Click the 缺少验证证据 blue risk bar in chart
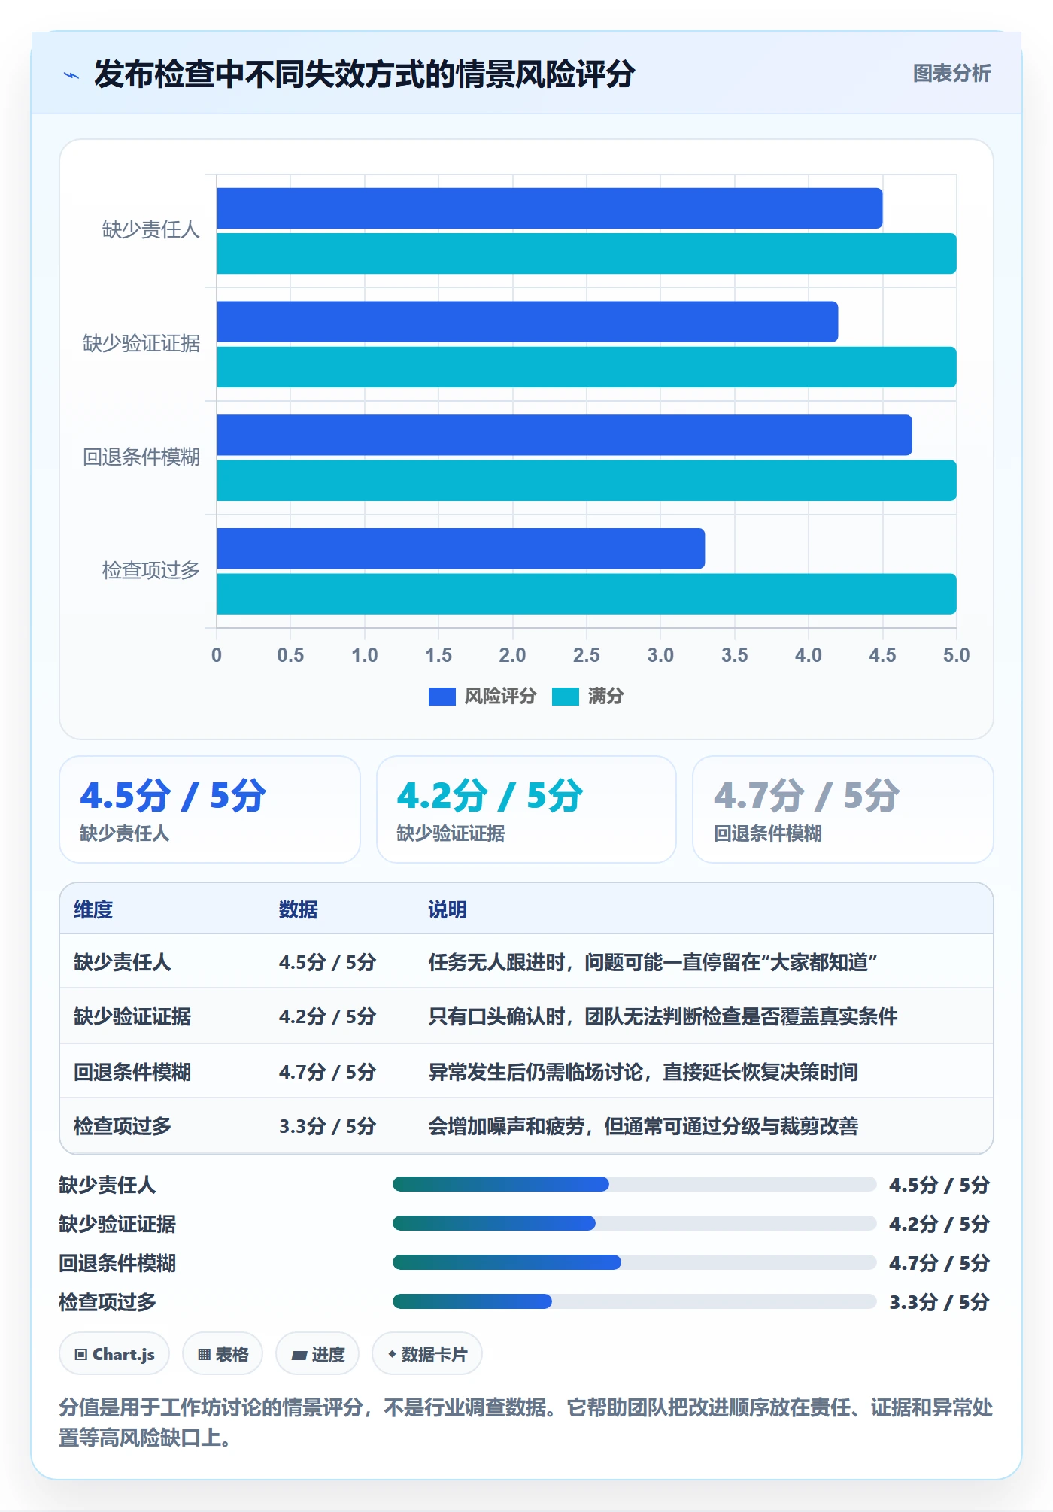 pyautogui.click(x=527, y=322)
